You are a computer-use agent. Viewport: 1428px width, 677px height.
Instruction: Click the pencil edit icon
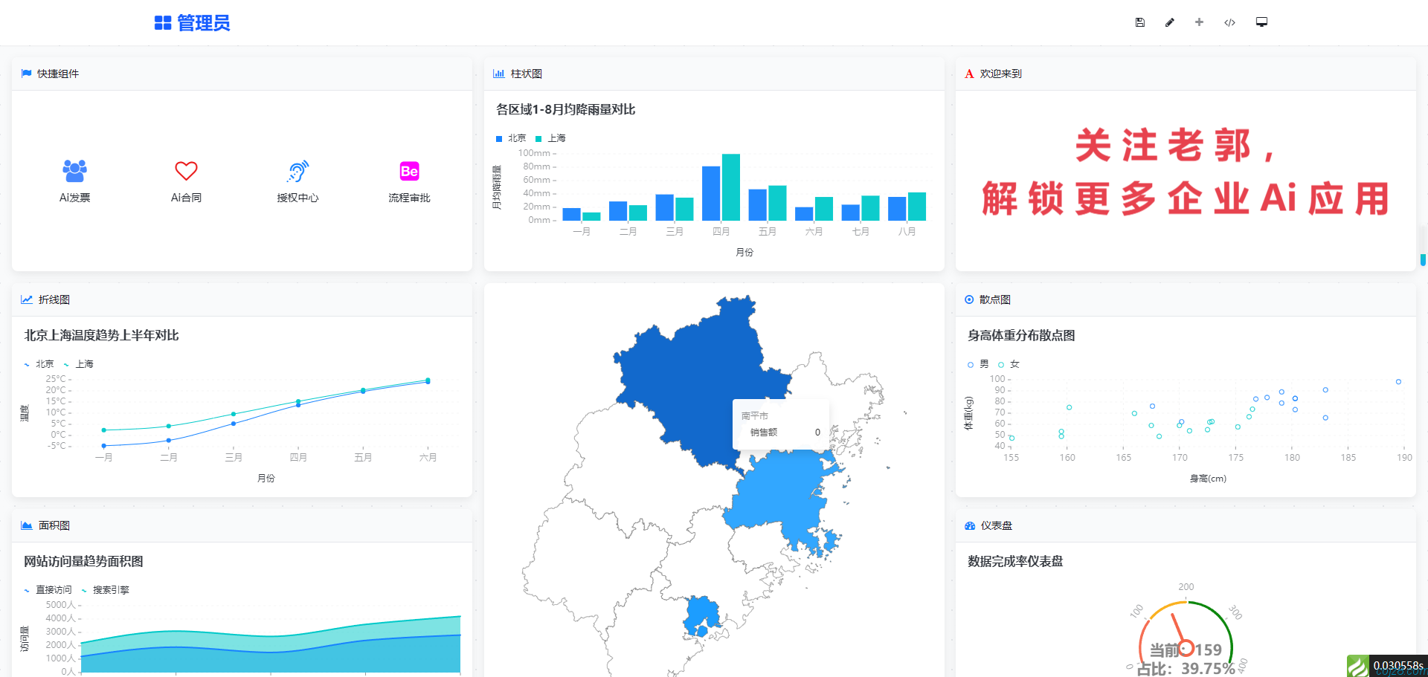pos(1169,22)
